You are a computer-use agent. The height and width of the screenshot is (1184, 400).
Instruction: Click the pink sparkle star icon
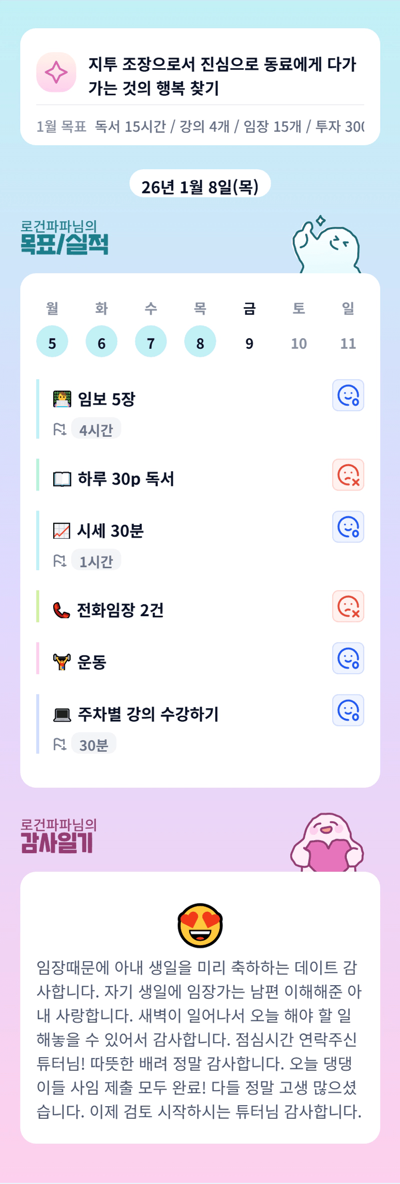pyautogui.click(x=56, y=73)
